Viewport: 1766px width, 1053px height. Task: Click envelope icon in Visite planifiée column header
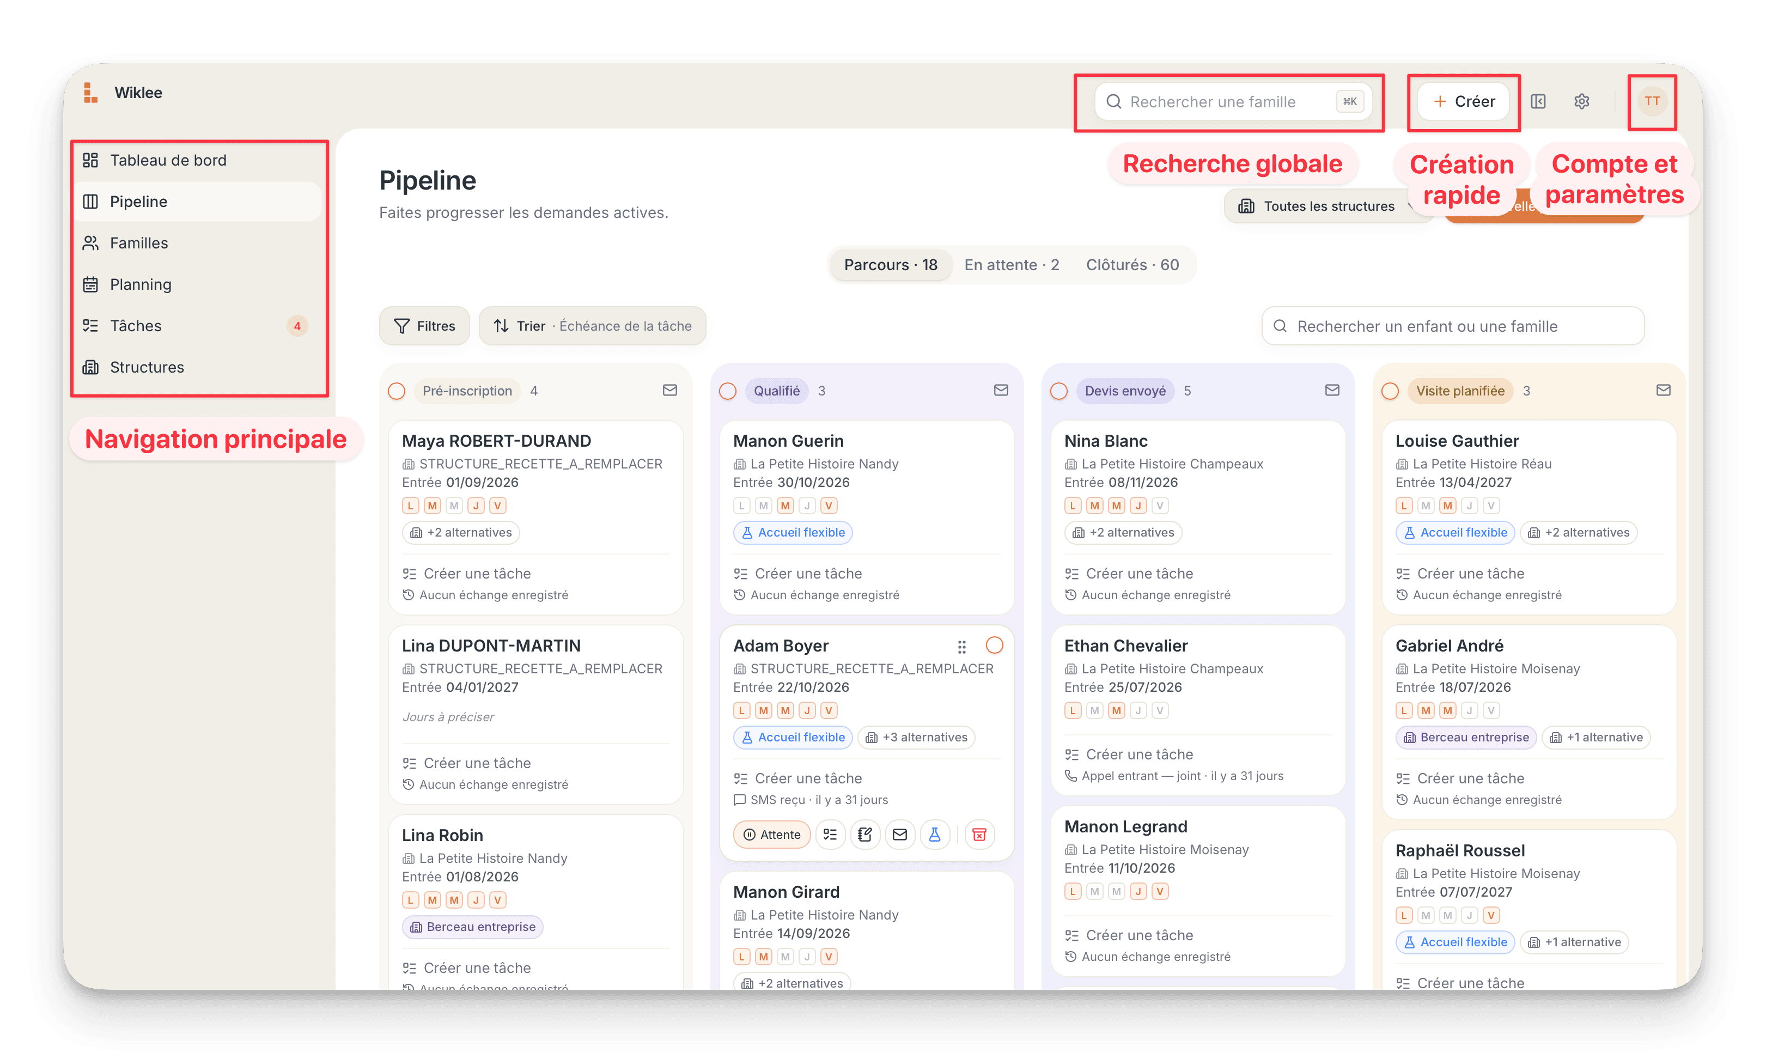pos(1663,390)
